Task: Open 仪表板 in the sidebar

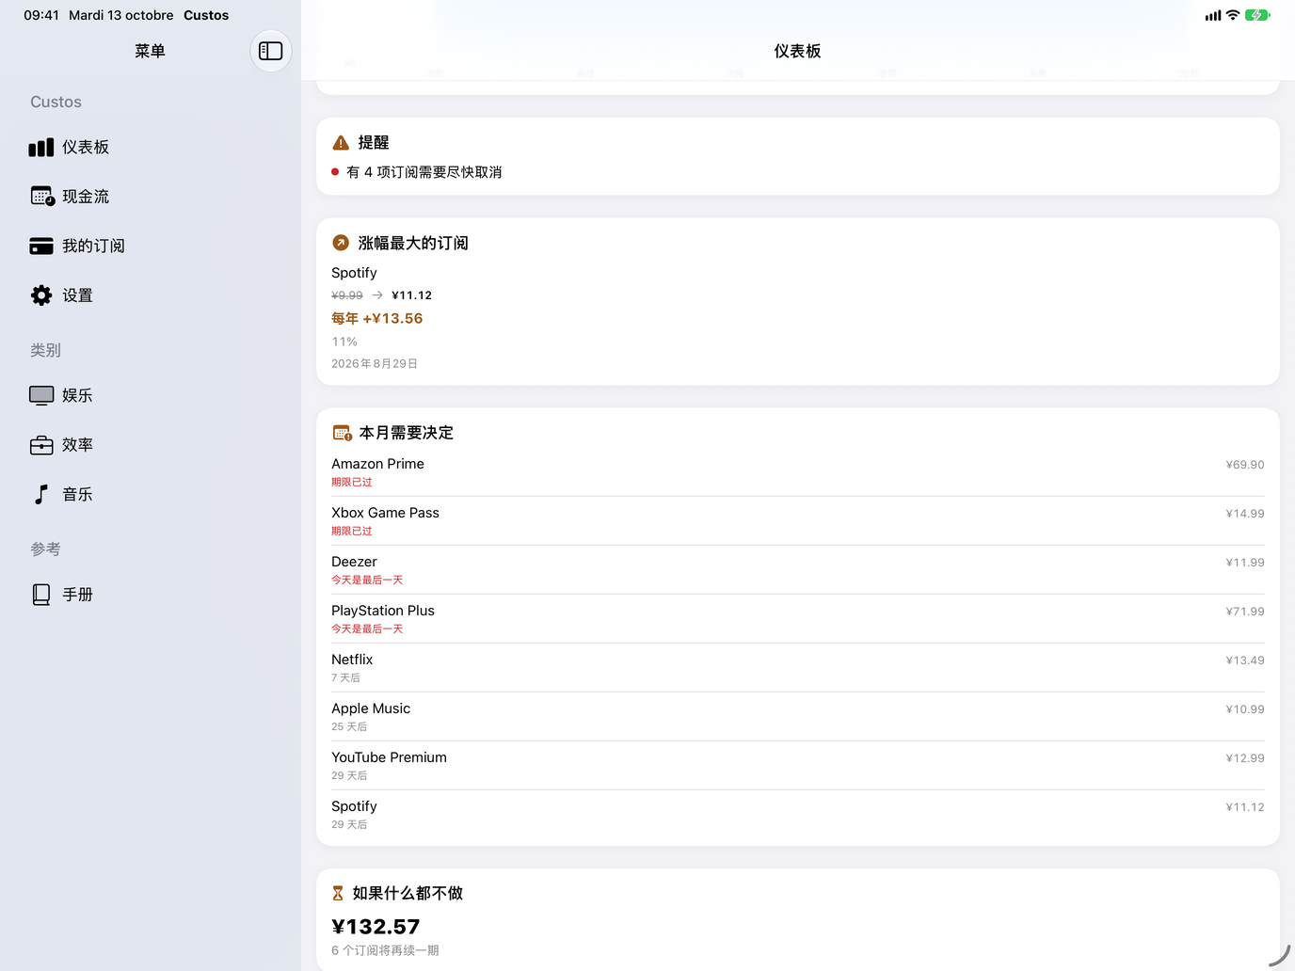Action: 151,147
